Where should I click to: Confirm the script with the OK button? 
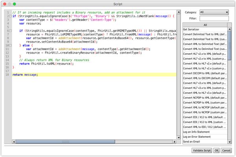tap(216, 150)
